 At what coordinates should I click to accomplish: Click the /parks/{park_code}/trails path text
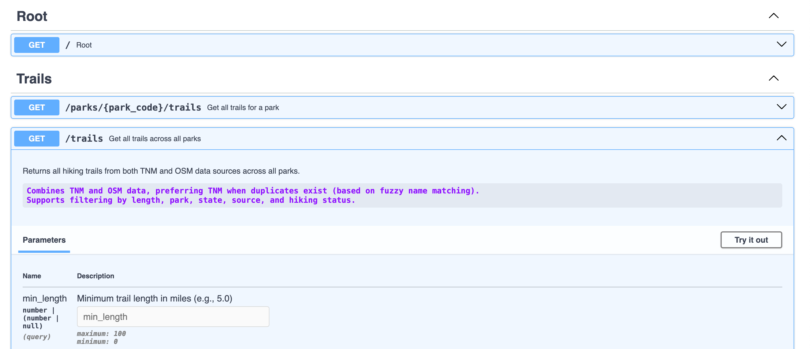[x=133, y=107]
